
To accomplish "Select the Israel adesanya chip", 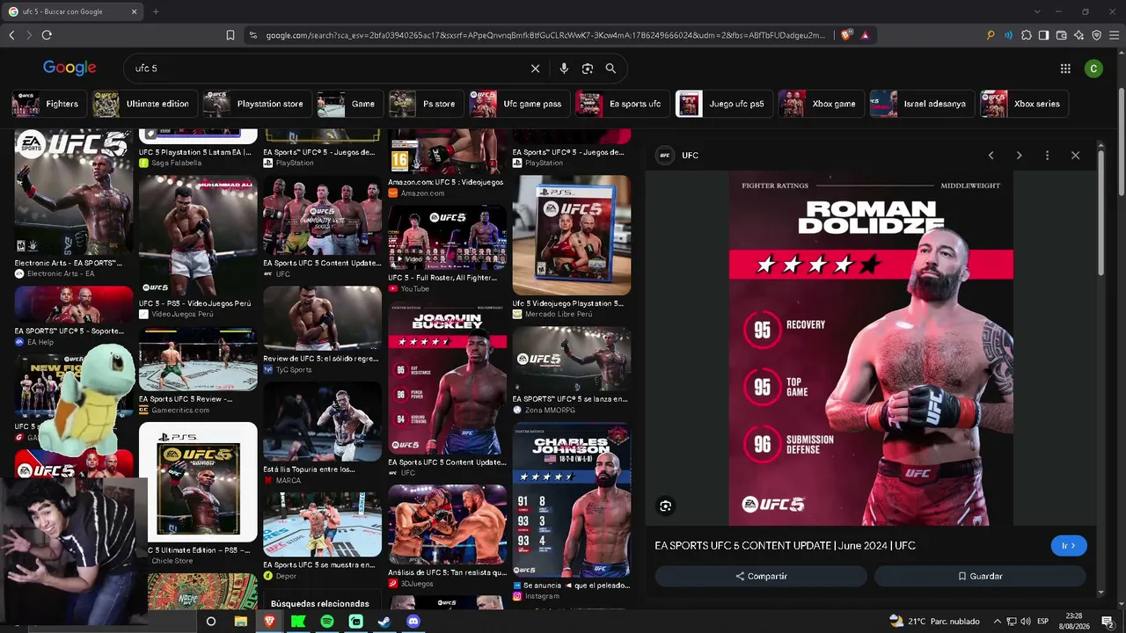I will (922, 104).
